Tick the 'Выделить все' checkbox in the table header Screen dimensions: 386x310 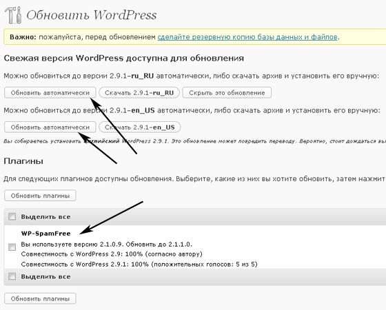12,217
